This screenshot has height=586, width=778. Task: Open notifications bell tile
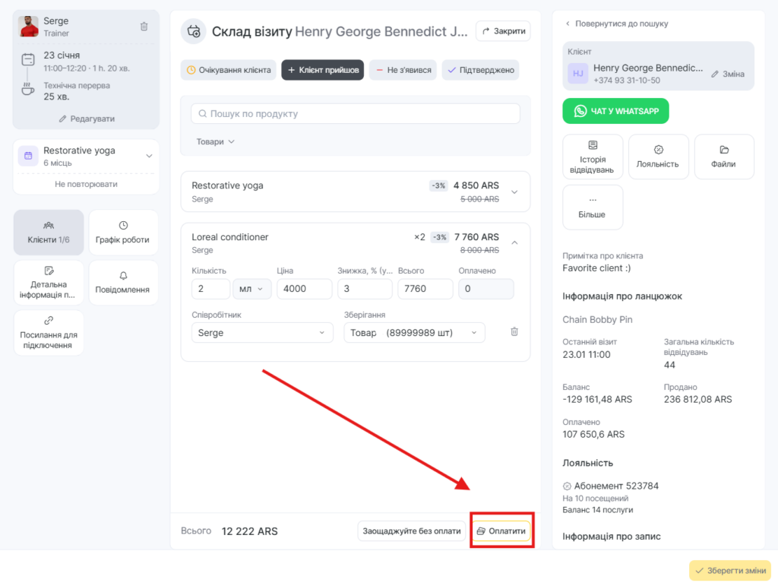coord(123,282)
